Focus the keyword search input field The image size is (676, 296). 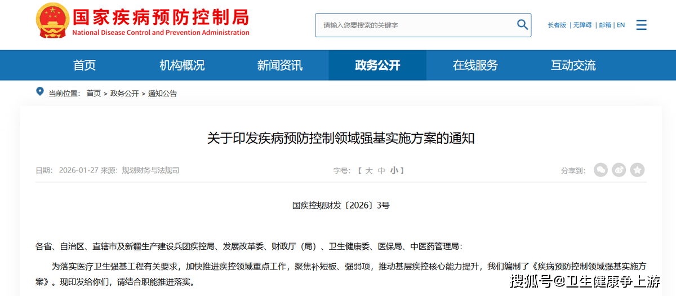click(x=414, y=25)
